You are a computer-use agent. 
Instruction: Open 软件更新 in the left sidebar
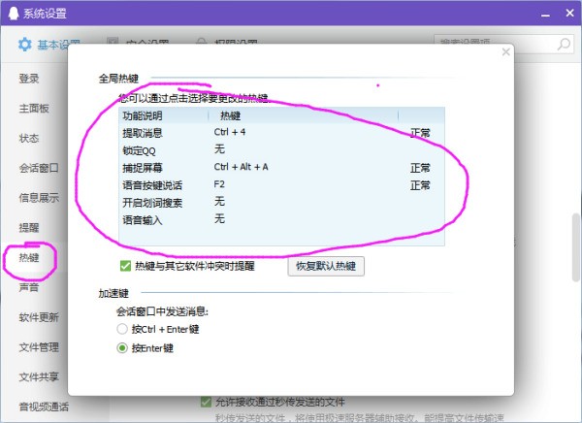click(x=39, y=317)
